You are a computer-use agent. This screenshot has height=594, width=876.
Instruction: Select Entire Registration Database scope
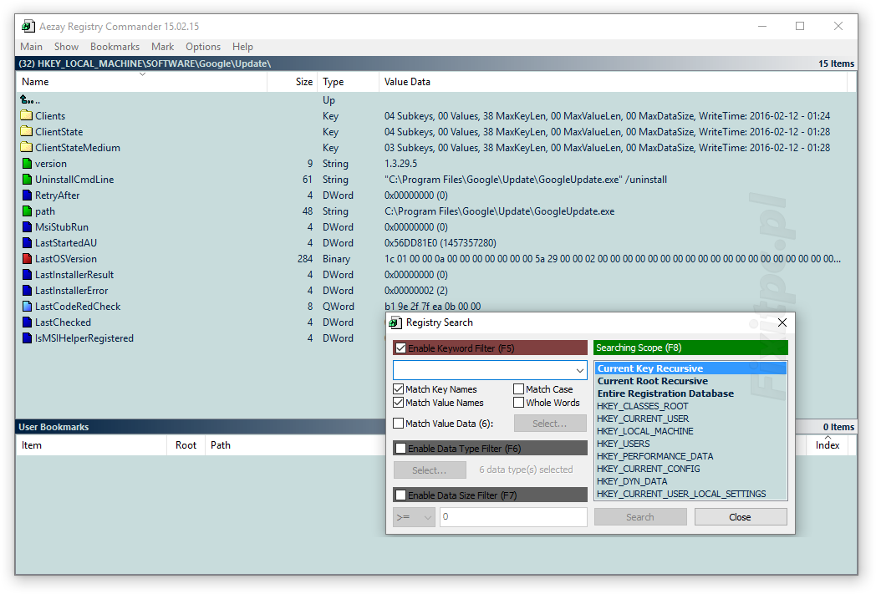click(x=690, y=393)
